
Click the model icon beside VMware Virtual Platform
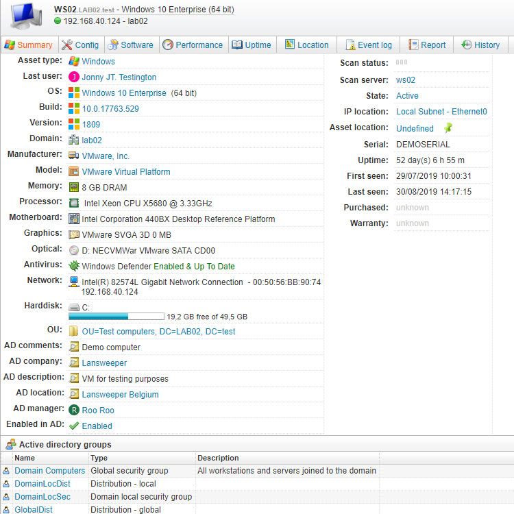coord(74,171)
